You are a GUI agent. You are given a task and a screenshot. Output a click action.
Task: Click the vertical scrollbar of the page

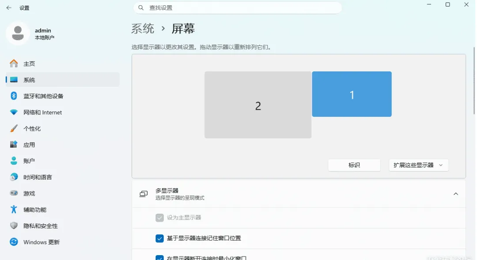(474, 81)
